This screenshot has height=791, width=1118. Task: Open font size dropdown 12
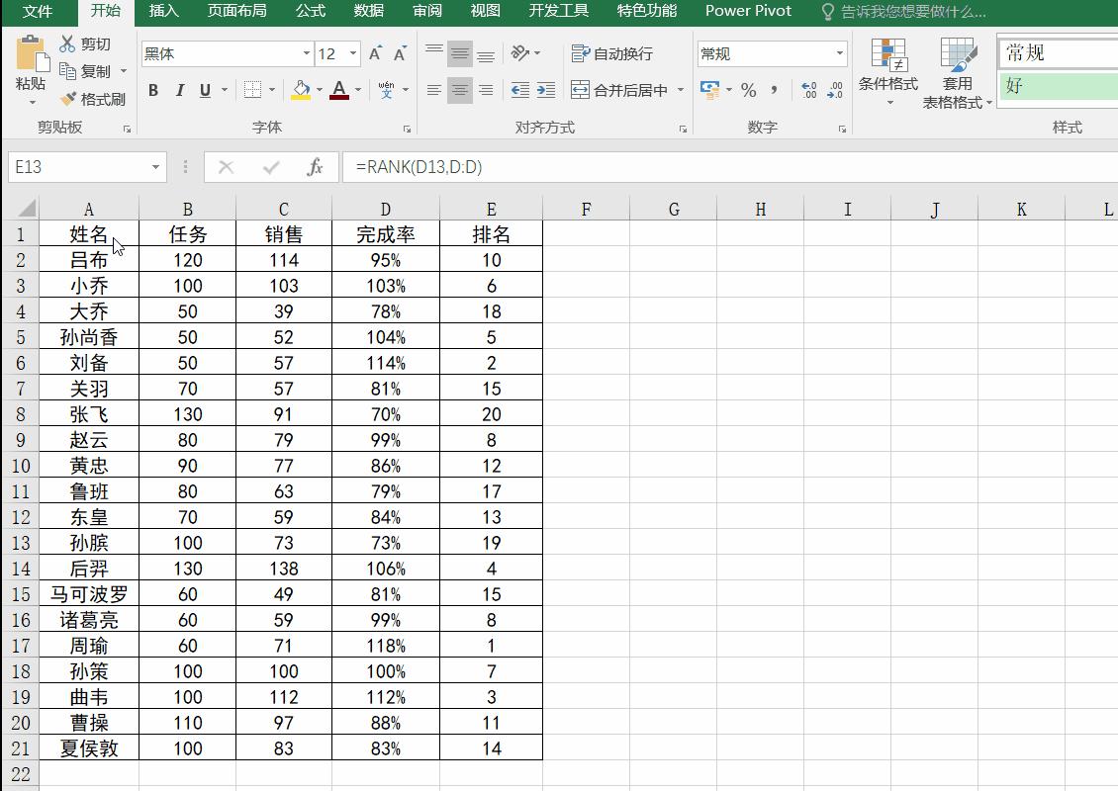click(x=353, y=54)
